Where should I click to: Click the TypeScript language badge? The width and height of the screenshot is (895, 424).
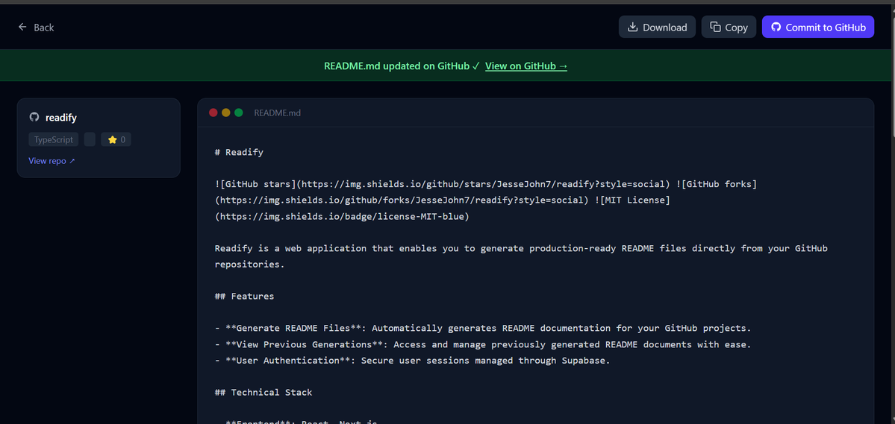tap(54, 139)
